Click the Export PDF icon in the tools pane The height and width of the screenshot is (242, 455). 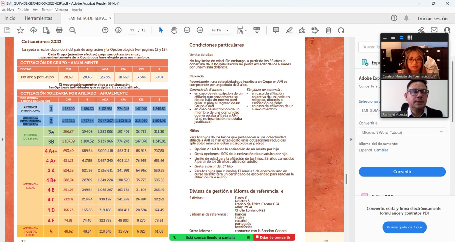click(365, 62)
